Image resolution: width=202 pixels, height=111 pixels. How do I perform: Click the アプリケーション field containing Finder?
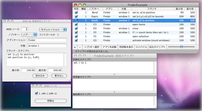pos(47,40)
